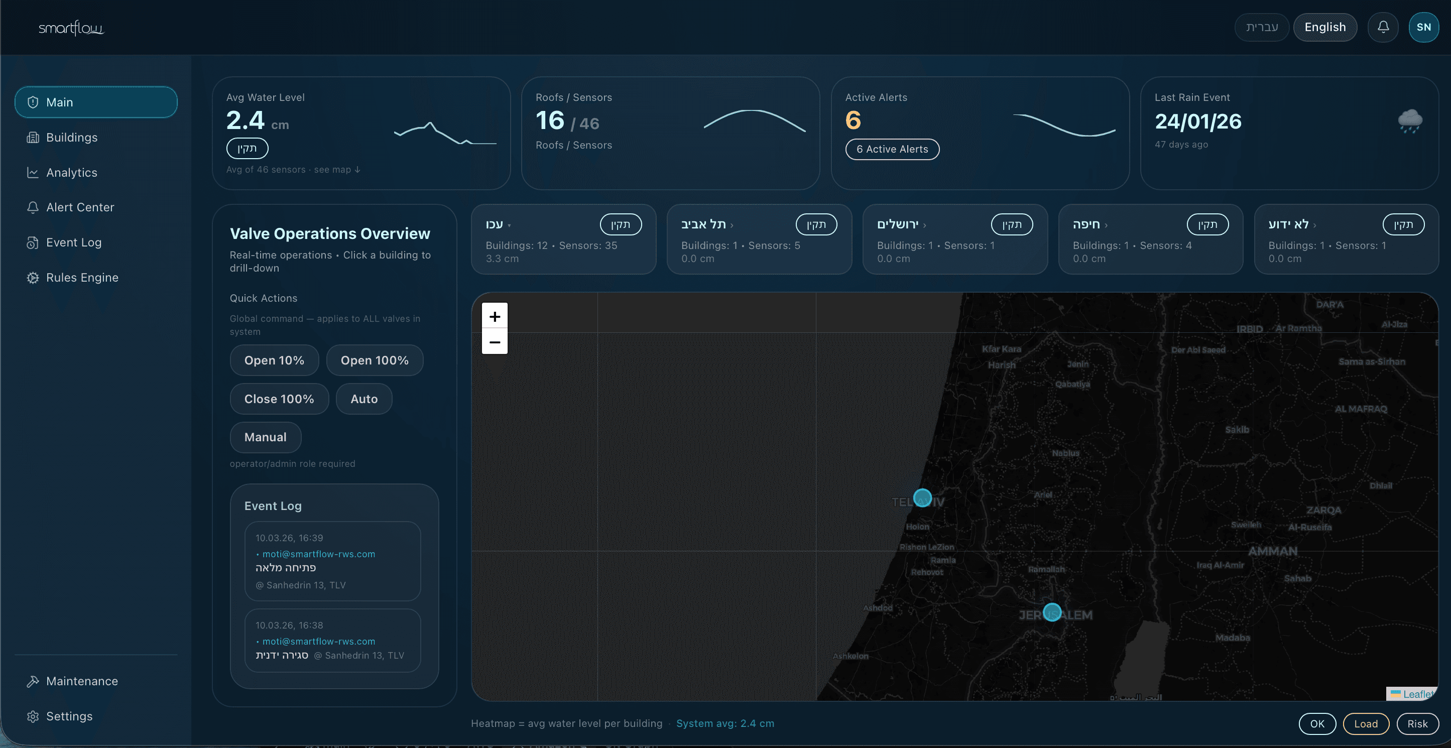Open Buildings from the sidebar
The width and height of the screenshot is (1451, 748).
click(72, 138)
